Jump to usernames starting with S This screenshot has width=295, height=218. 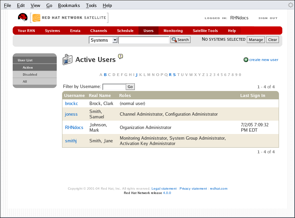point(174,75)
